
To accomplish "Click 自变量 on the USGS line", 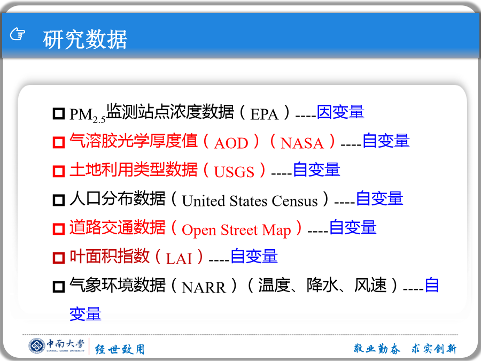I will pos(316,170).
